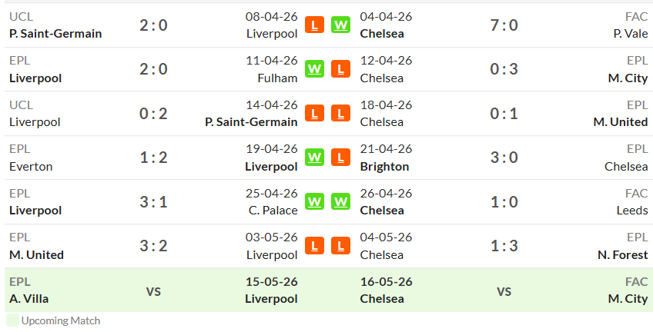Click the L badge for Brighton vs Chelsea
653x332 pixels.
[x=340, y=158]
